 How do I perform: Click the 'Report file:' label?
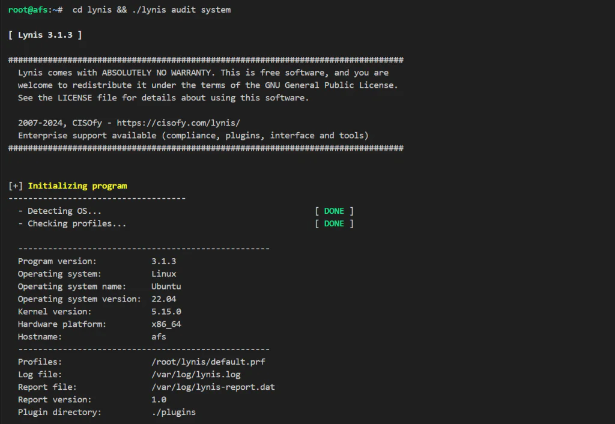(x=47, y=387)
